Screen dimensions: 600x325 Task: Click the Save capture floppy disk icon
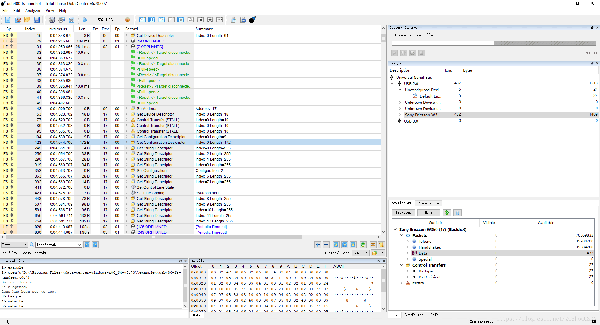click(x=37, y=20)
